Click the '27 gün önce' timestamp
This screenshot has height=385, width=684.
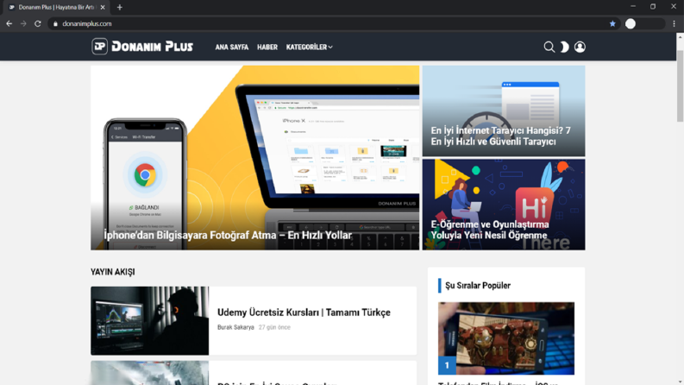click(x=274, y=327)
